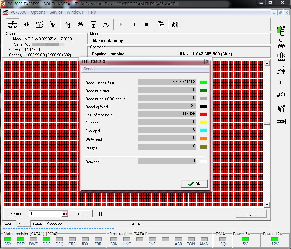Click the Read successfully green swatch
The height and width of the screenshot is (249, 291).
point(203,82)
